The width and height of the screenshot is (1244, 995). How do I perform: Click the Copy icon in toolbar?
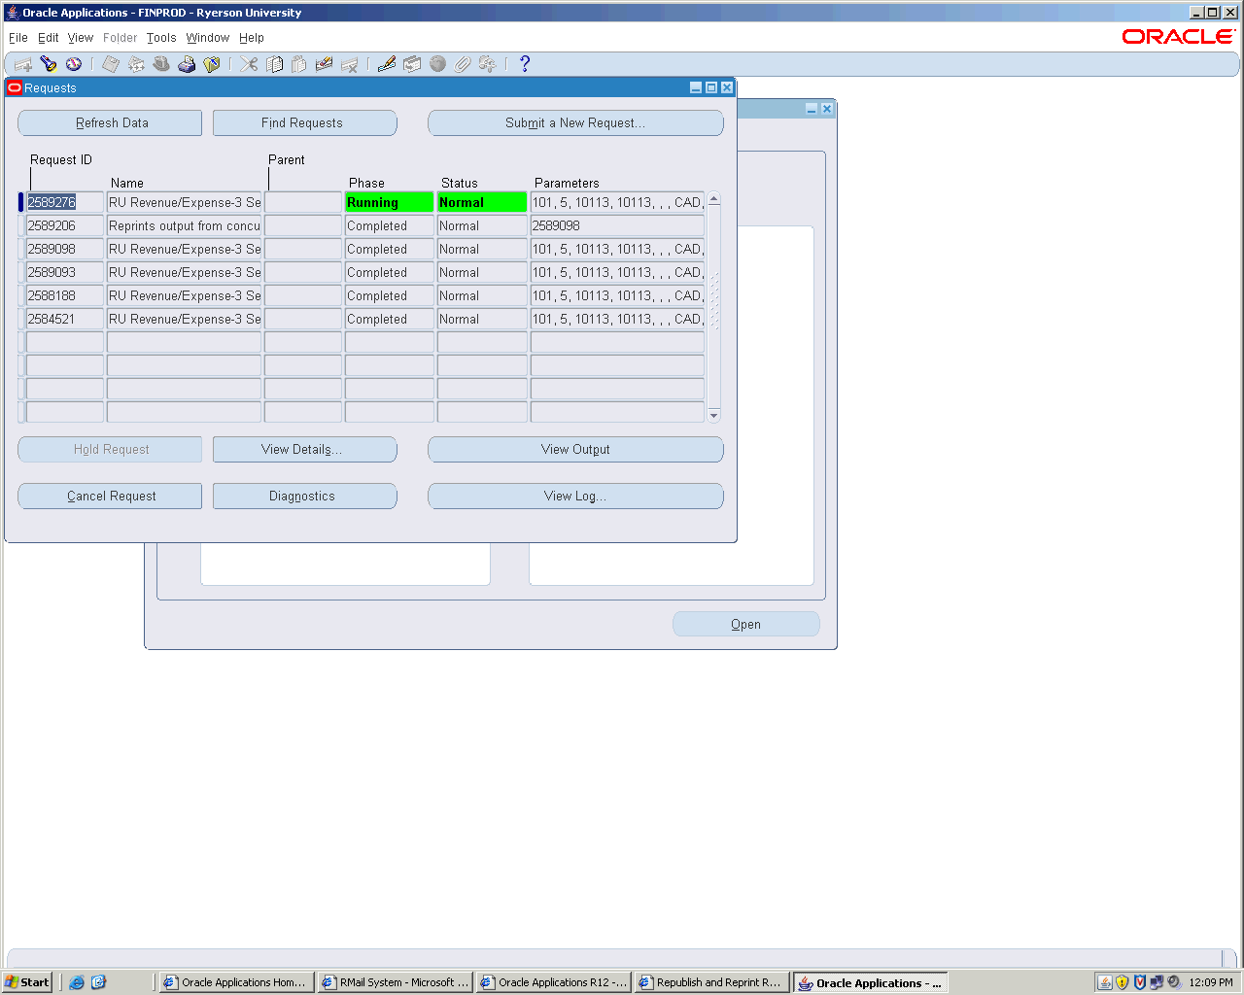[275, 64]
